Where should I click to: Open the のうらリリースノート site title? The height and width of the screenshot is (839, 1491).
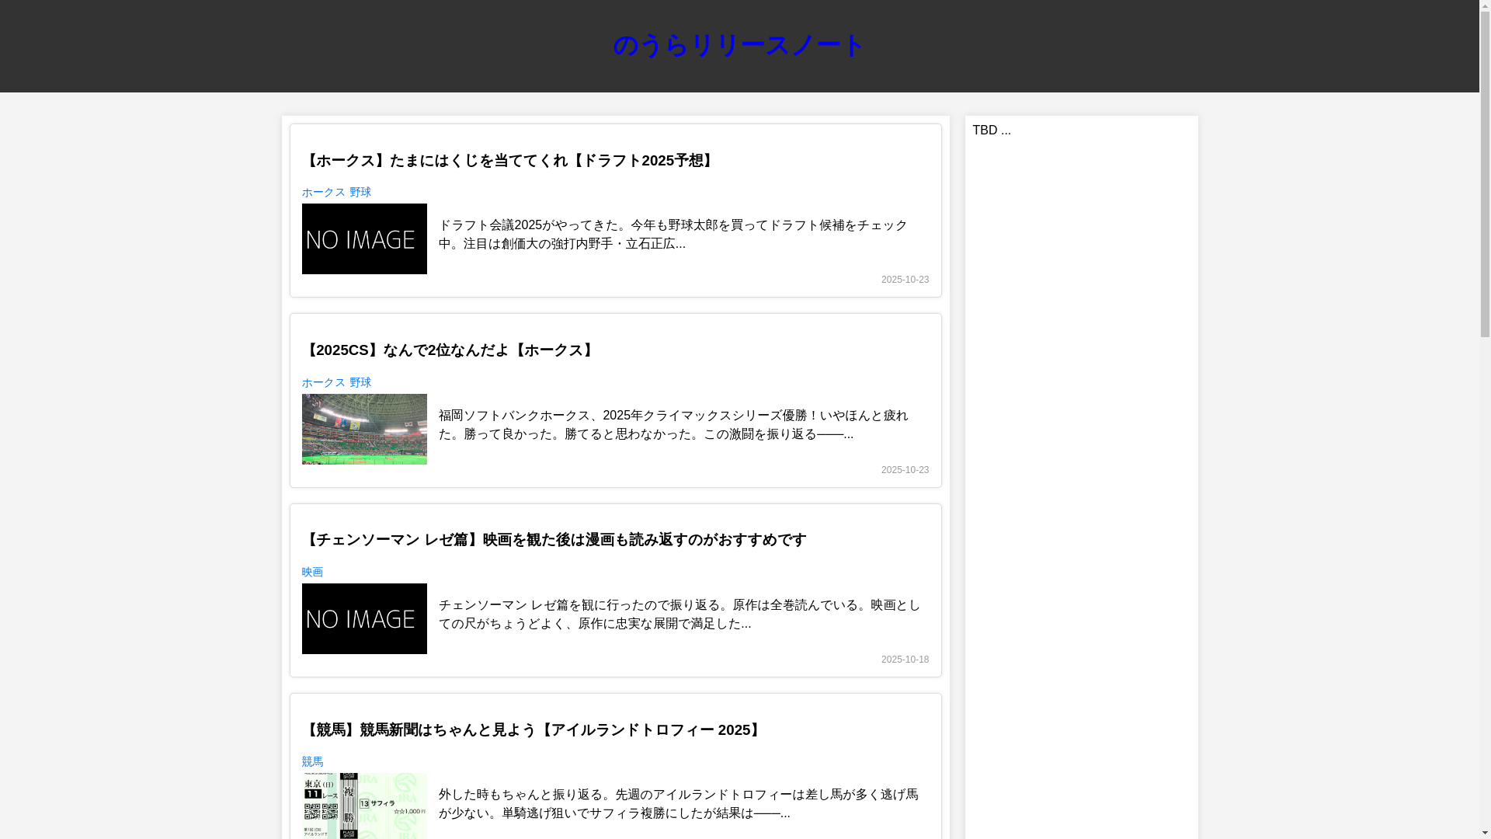(x=738, y=46)
